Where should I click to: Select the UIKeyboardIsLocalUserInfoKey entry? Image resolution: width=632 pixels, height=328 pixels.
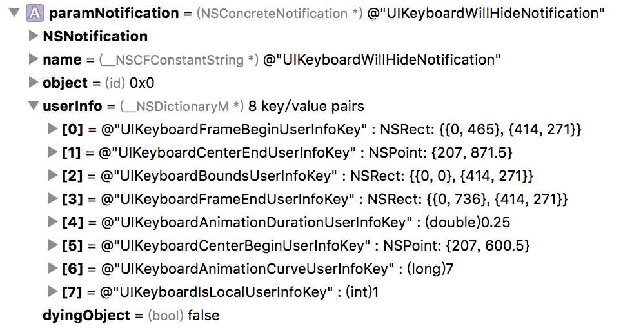coord(220,292)
